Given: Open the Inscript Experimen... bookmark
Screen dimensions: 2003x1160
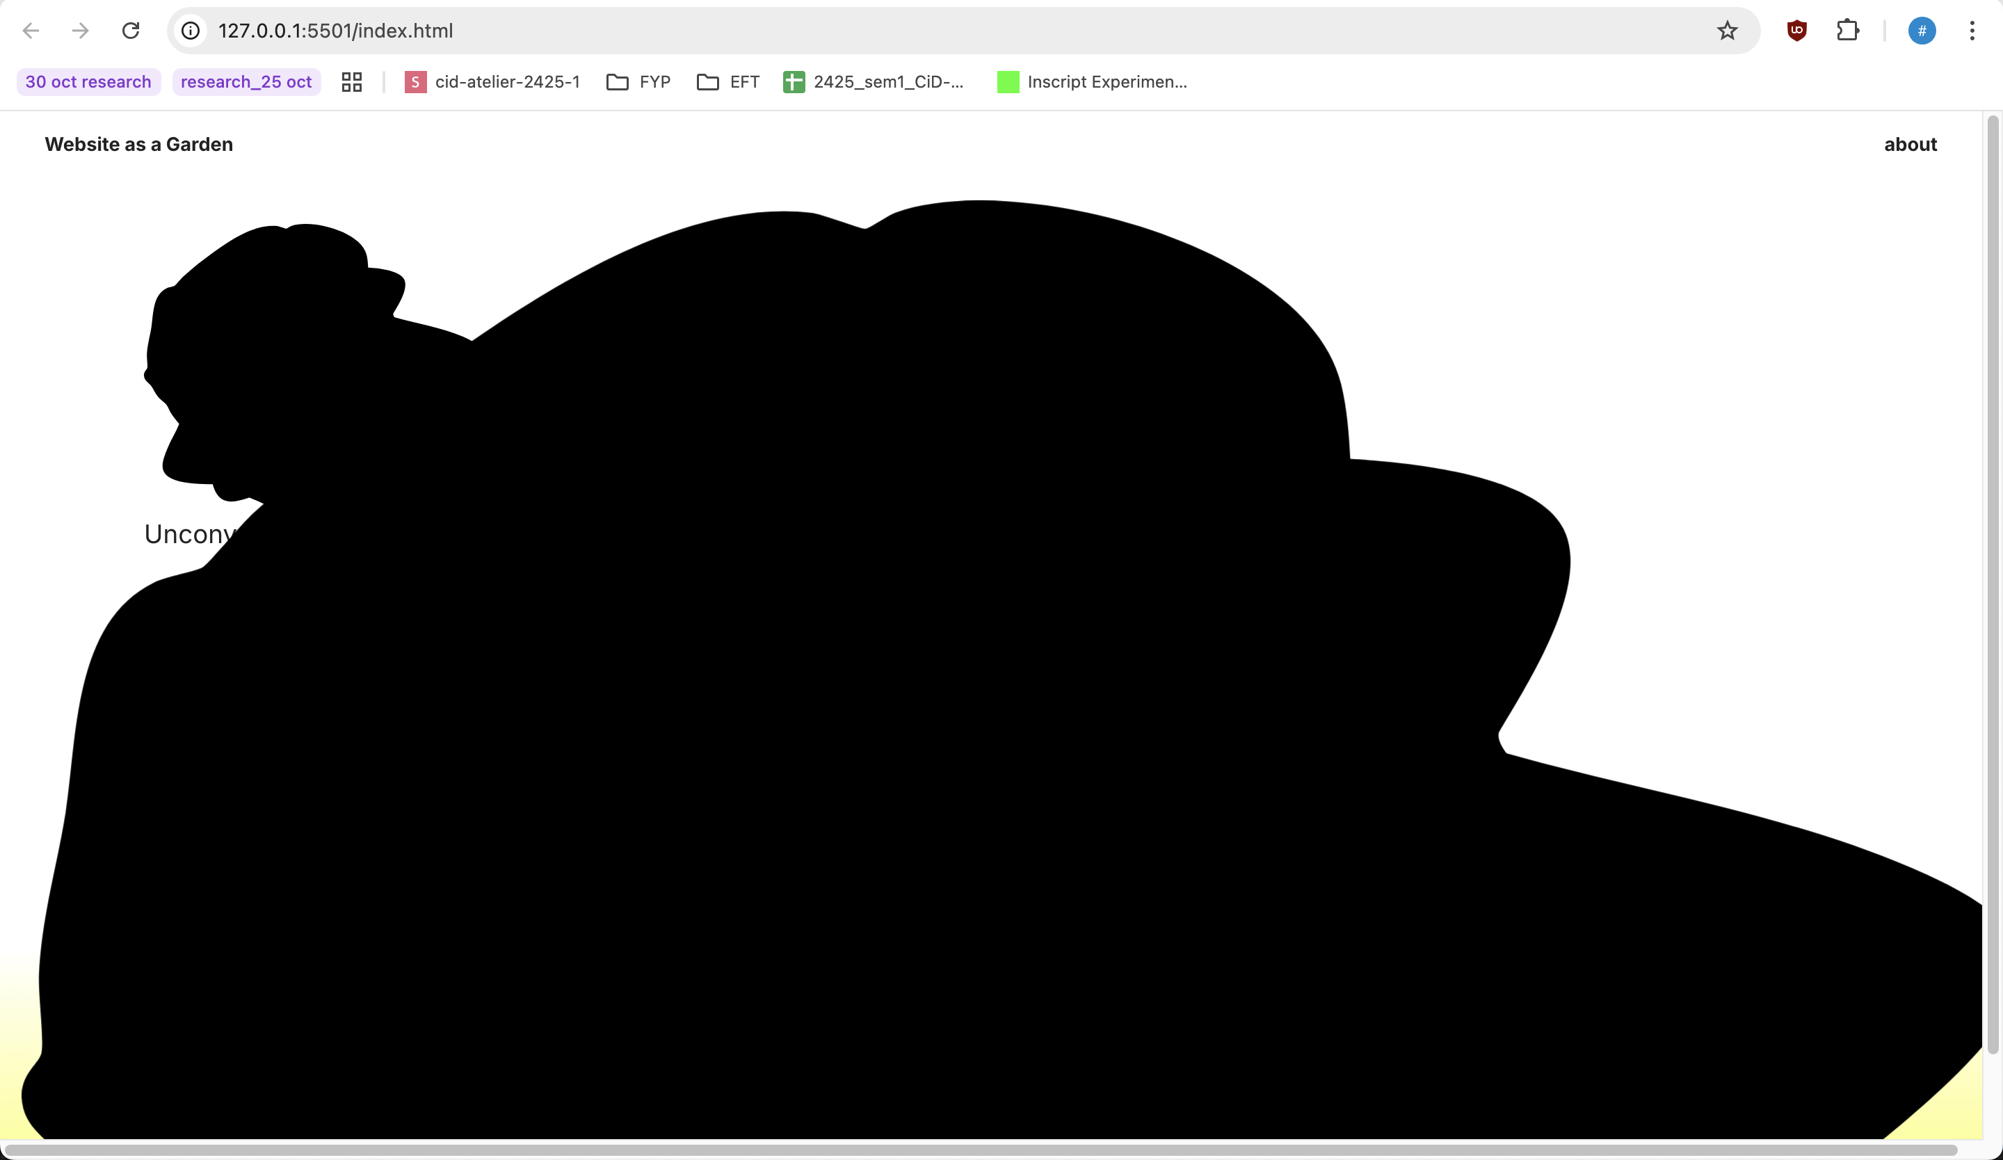Looking at the screenshot, I should [x=1092, y=82].
